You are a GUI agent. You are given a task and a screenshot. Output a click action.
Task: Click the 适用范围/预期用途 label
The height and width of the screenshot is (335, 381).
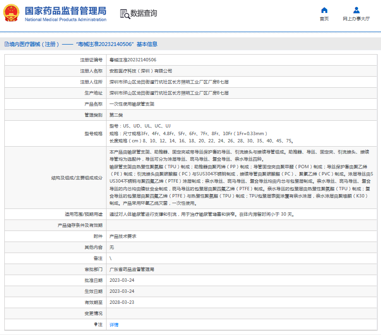(x=83, y=214)
